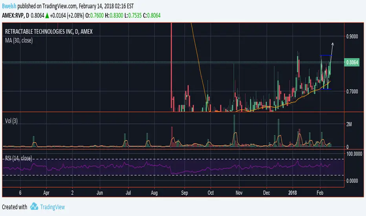
Task: Open the TradingView link at bottom
Action: pos(52,207)
